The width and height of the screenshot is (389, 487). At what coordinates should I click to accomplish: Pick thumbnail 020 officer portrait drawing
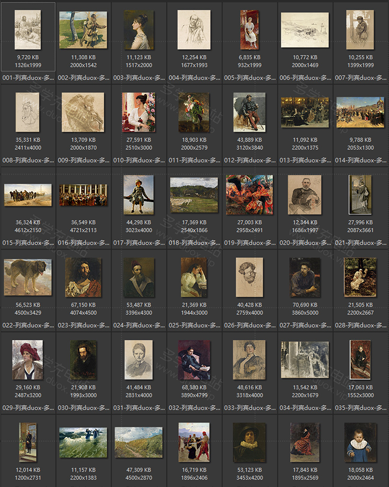pyautogui.click(x=305, y=195)
